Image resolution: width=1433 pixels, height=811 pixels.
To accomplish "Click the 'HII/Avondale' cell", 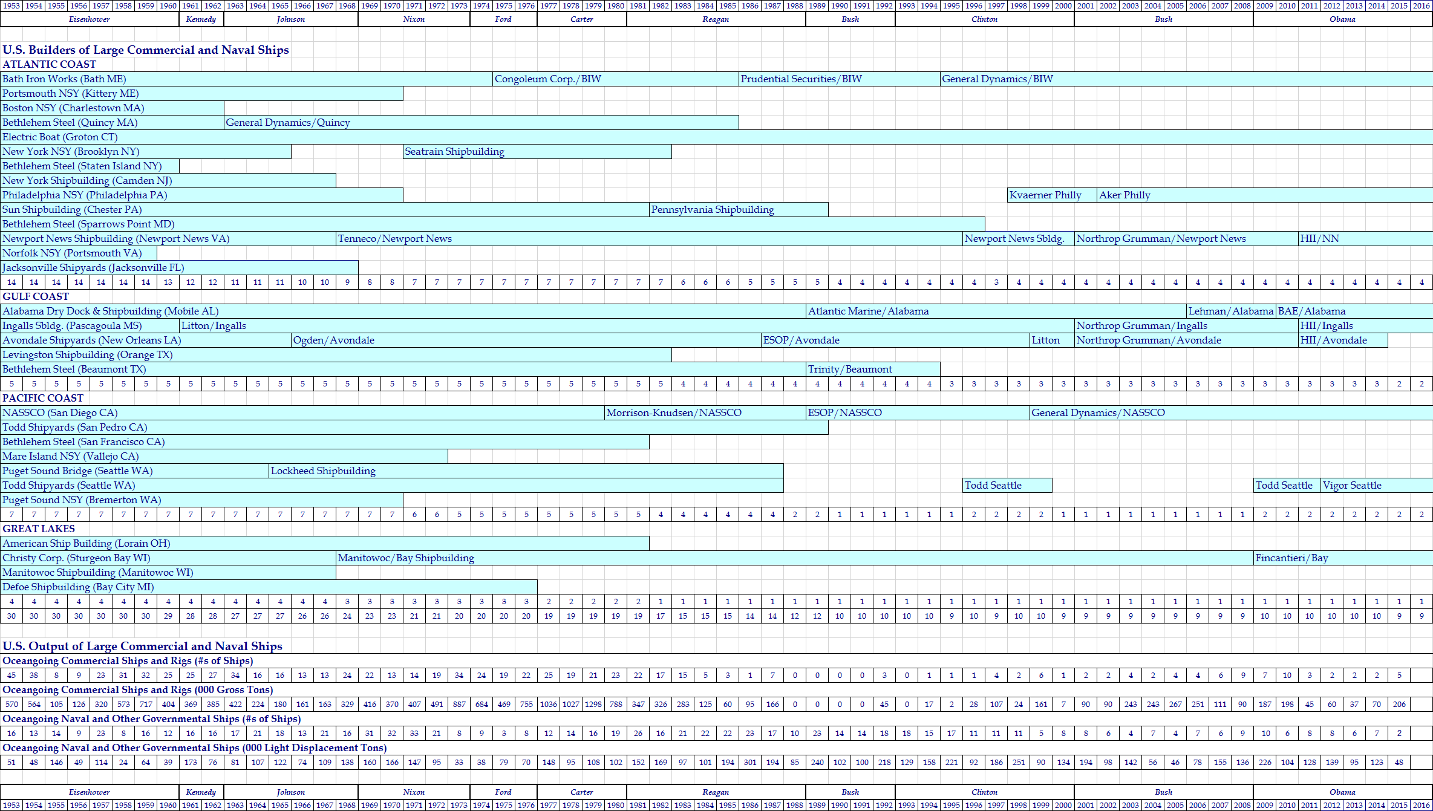I will point(1343,340).
